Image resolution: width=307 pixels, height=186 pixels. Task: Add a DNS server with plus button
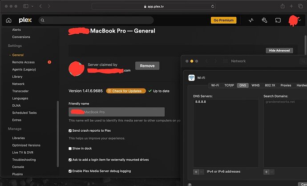(196, 172)
